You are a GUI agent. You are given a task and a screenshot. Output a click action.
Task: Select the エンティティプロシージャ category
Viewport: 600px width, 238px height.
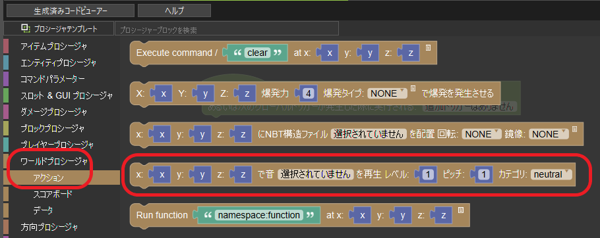pos(58,63)
